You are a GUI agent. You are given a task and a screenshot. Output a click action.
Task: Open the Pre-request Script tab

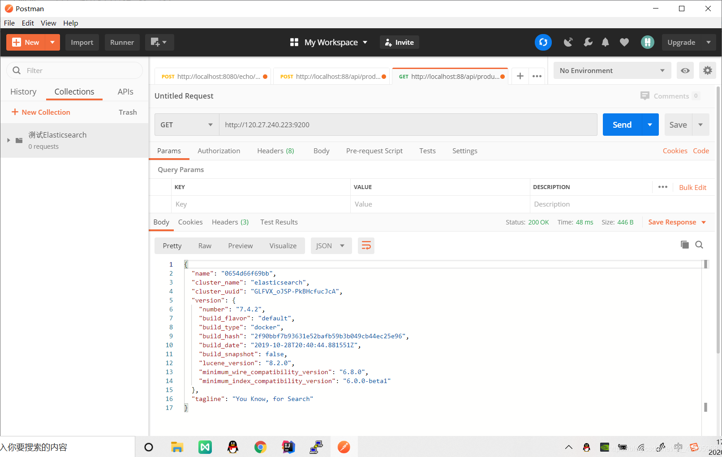point(374,151)
